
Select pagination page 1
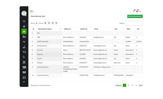124,85
